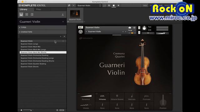Open Kontakt instrument options wrench icon
Viewport: 200px width, 112px height.
[81, 27]
